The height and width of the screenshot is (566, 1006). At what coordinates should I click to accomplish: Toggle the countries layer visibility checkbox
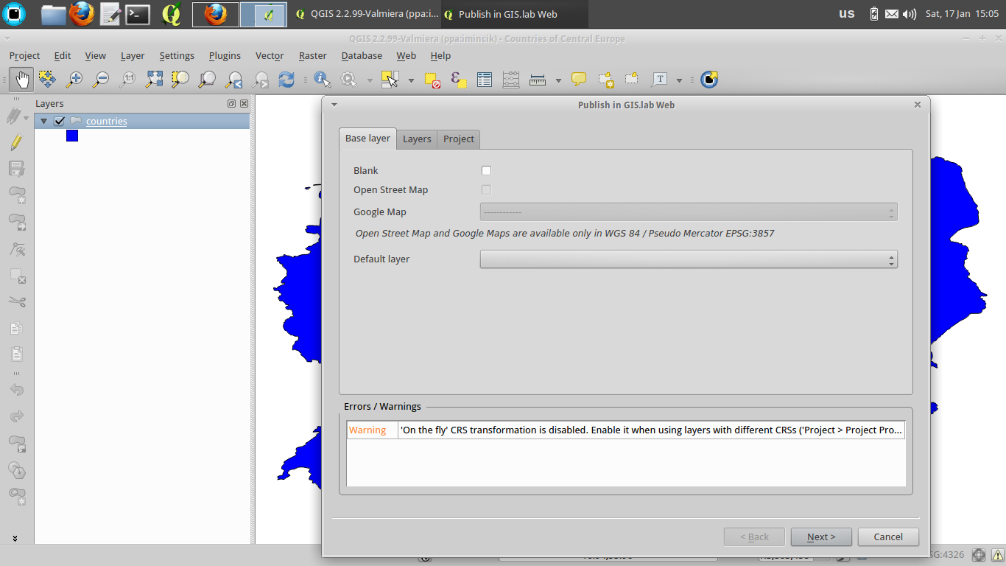[60, 121]
